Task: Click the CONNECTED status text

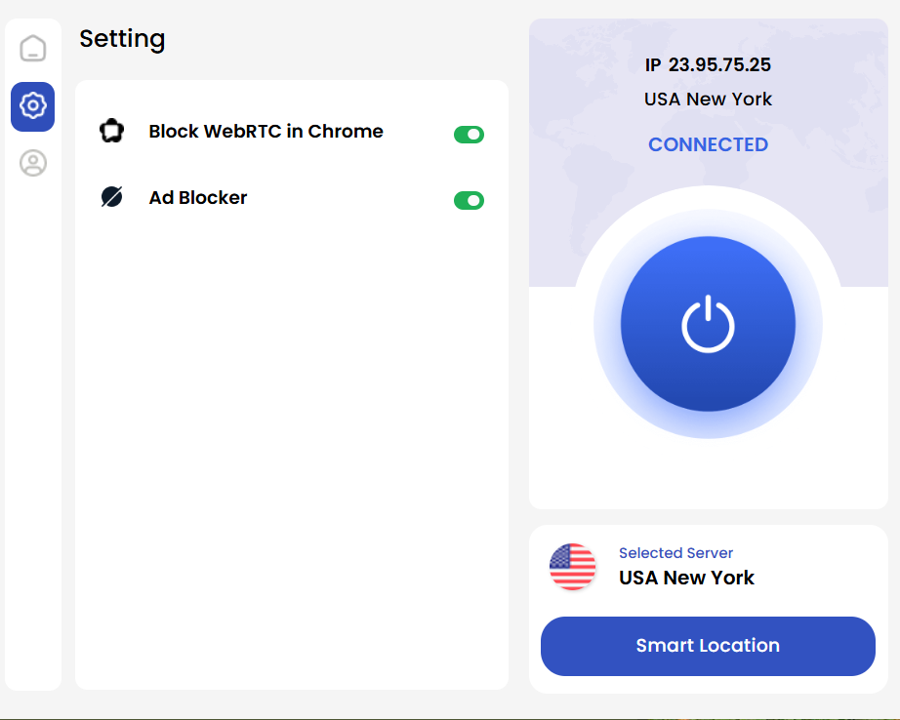Action: pos(708,144)
